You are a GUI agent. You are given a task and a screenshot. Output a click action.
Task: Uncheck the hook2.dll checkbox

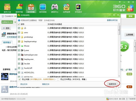pyautogui.click(x=19, y=68)
